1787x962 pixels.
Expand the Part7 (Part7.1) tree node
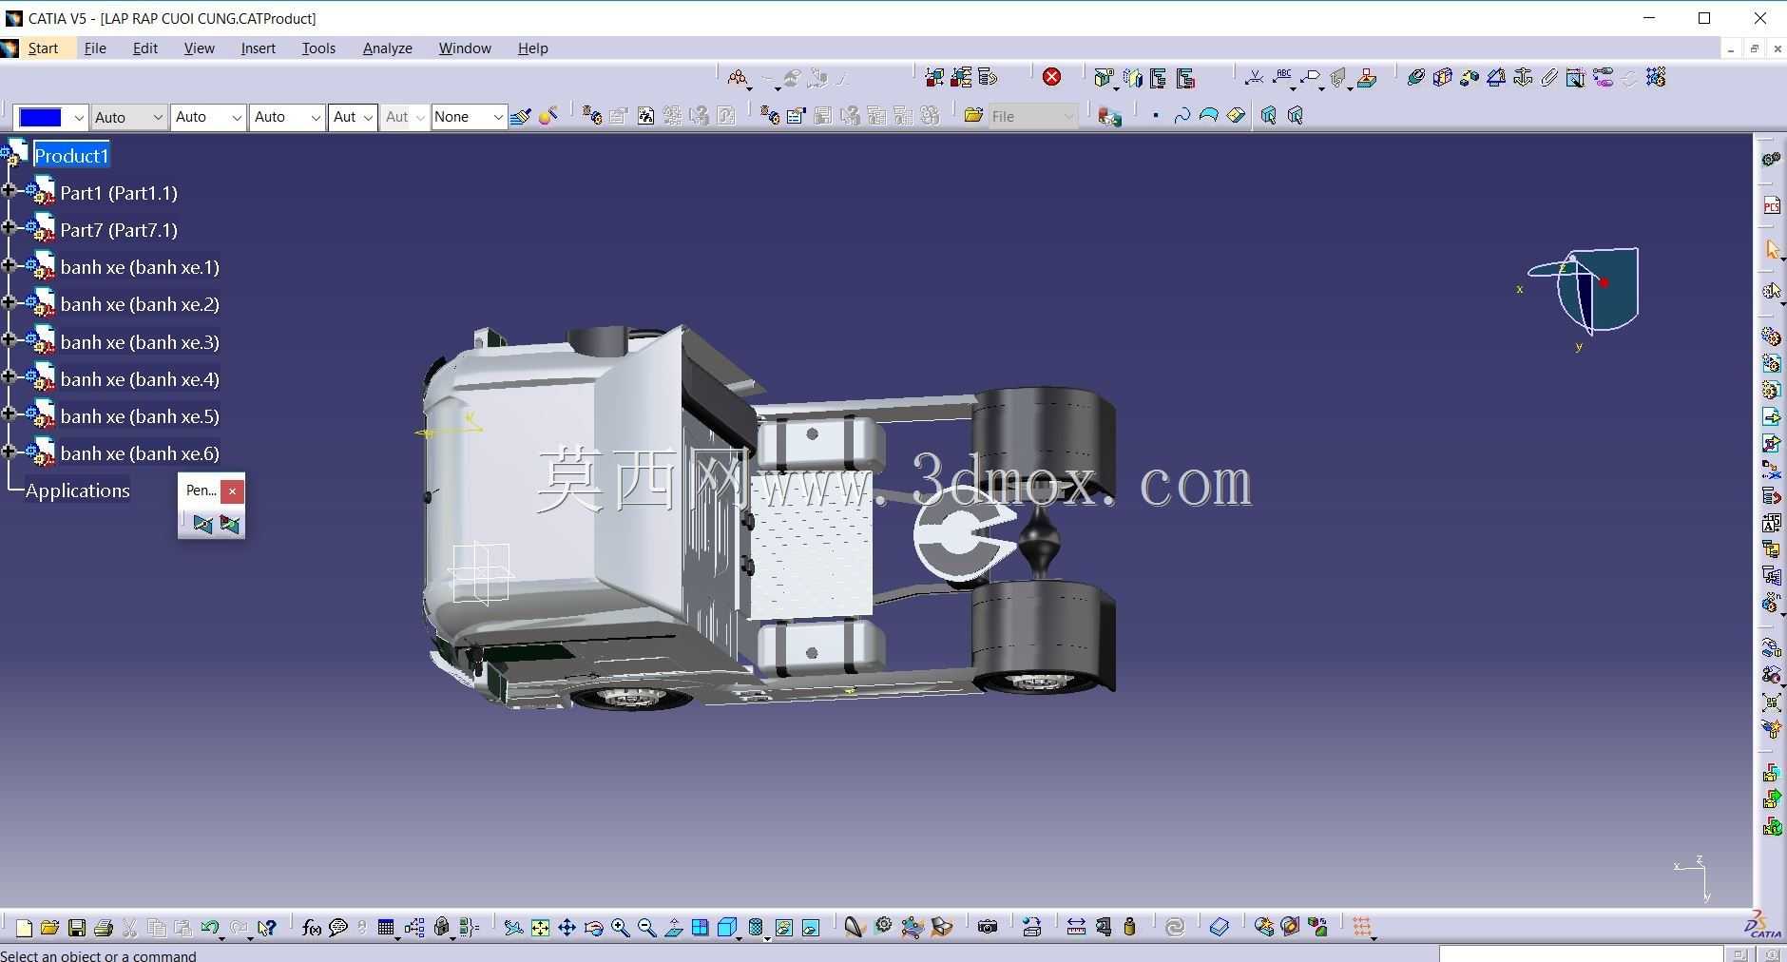point(9,228)
